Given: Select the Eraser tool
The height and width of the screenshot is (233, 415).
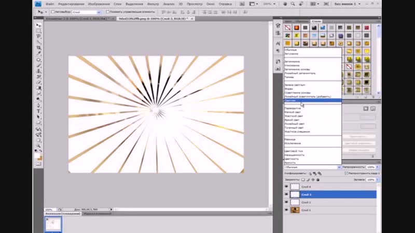Looking at the screenshot, I should pyautogui.click(x=38, y=82).
